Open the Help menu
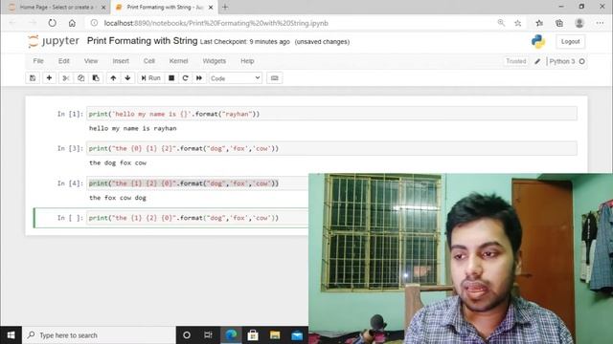 (x=247, y=61)
